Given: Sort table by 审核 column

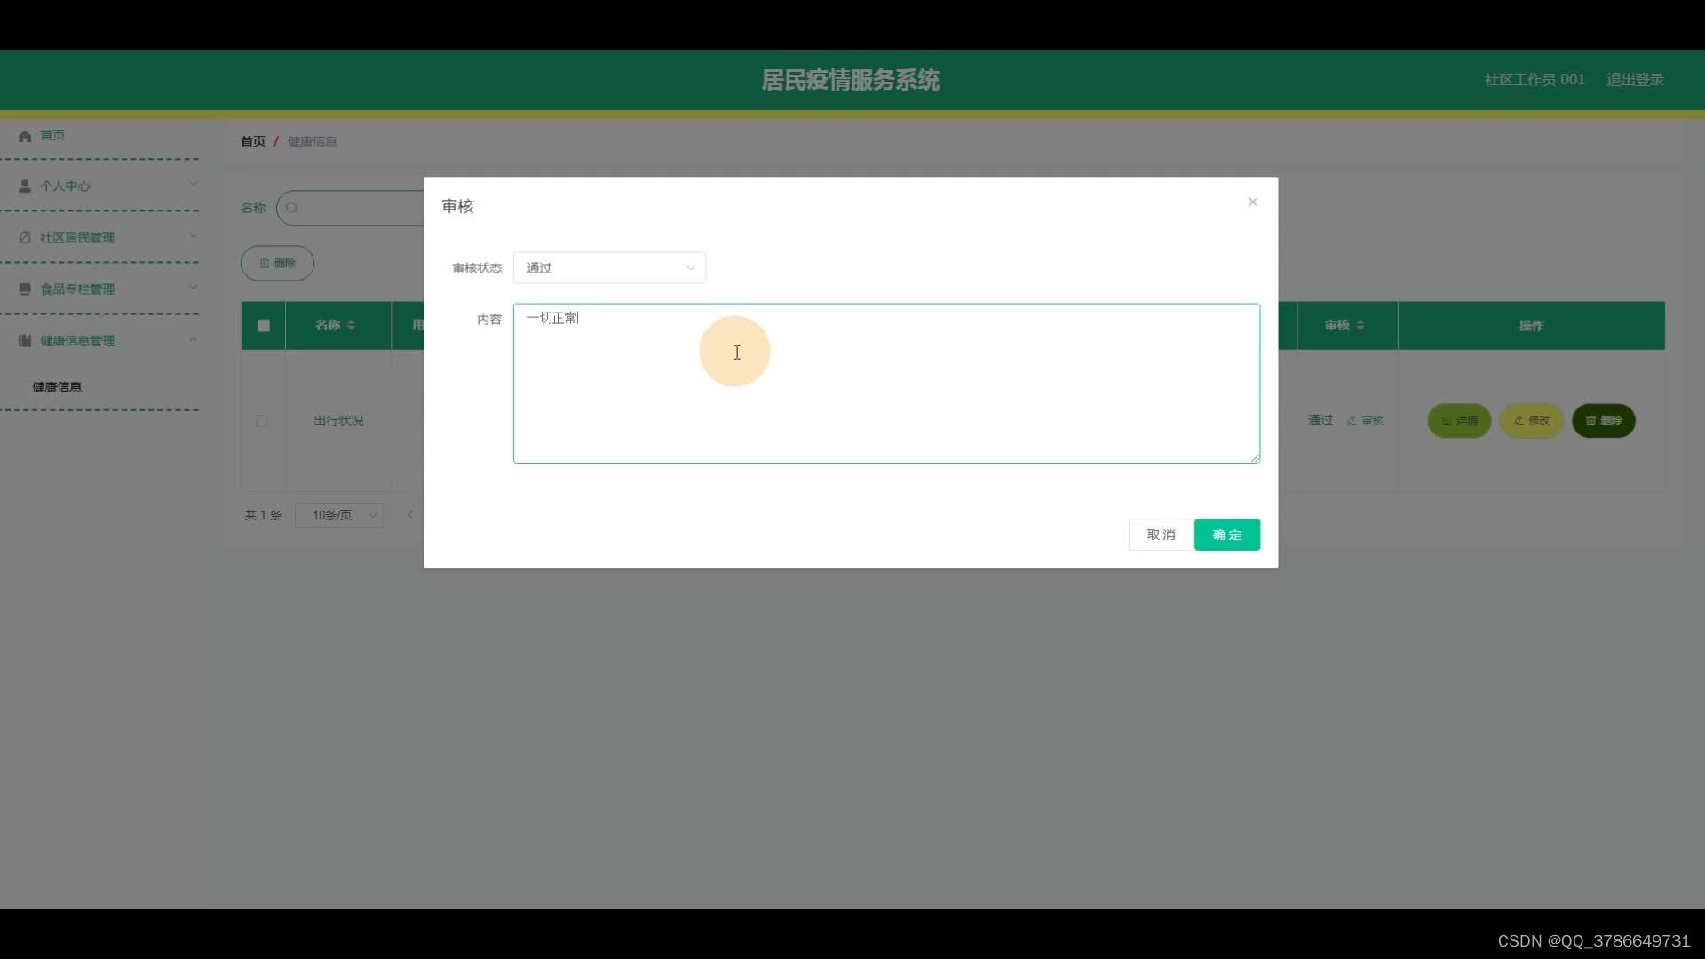Looking at the screenshot, I should point(1360,325).
